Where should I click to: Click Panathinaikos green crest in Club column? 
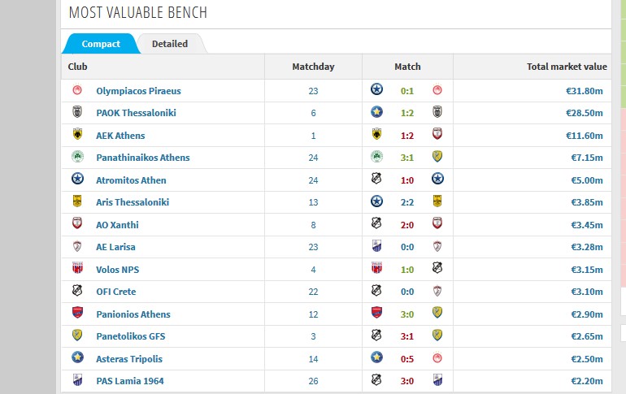point(77,157)
